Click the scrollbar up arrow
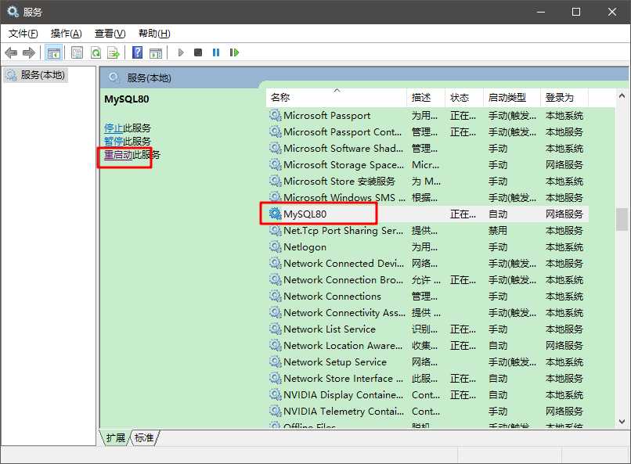The width and height of the screenshot is (631, 464). click(622, 95)
